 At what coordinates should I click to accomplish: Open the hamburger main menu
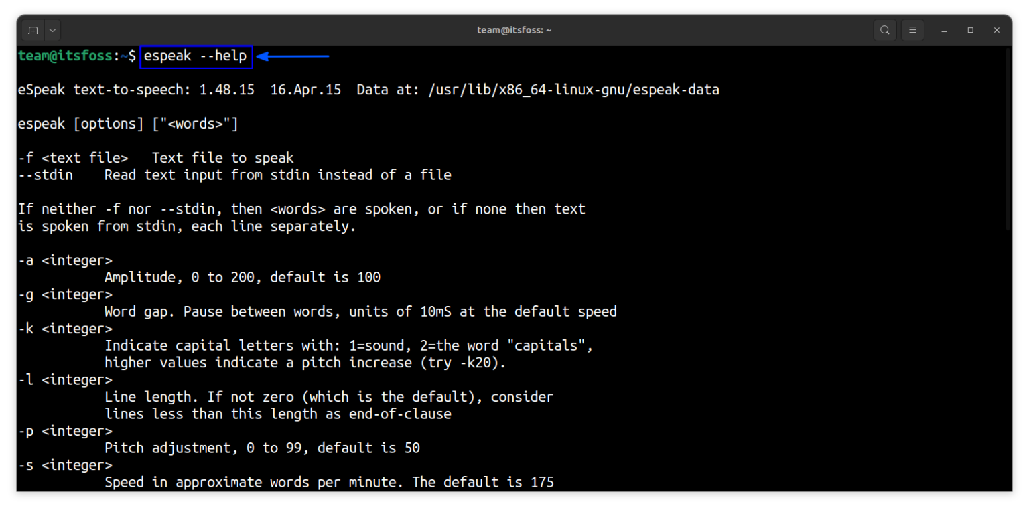click(x=912, y=30)
